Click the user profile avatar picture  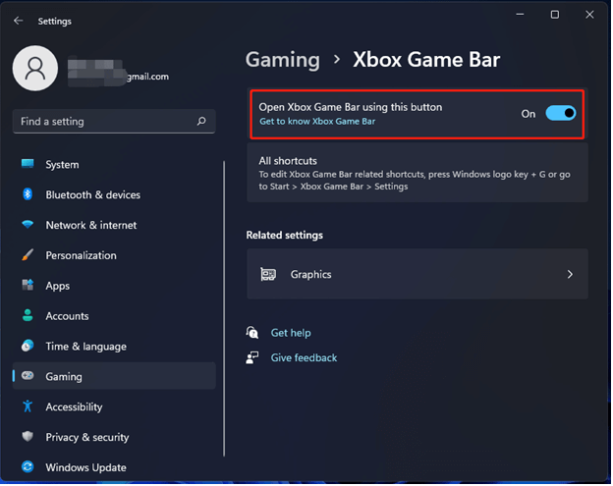coord(35,69)
